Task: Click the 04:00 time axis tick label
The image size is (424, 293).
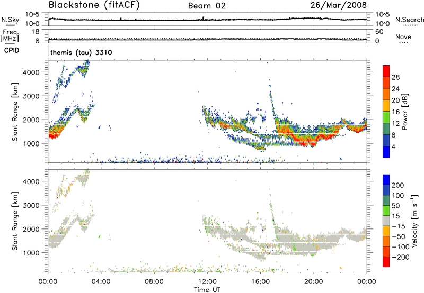Action: pyautogui.click(x=101, y=282)
